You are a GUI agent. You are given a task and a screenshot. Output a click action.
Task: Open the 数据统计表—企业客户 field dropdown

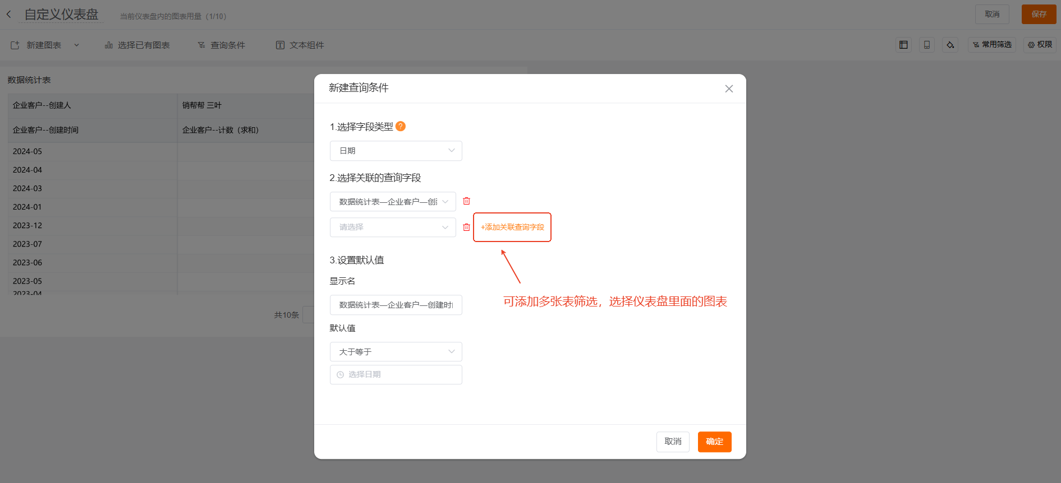pos(393,202)
